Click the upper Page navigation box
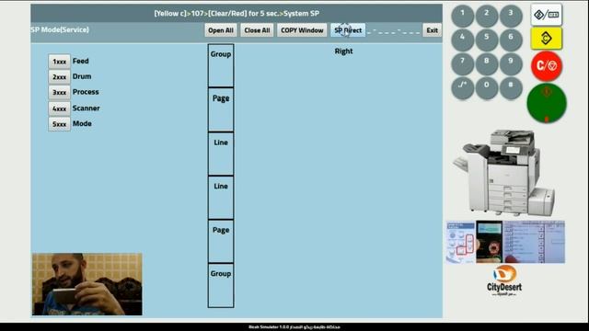 pos(221,109)
